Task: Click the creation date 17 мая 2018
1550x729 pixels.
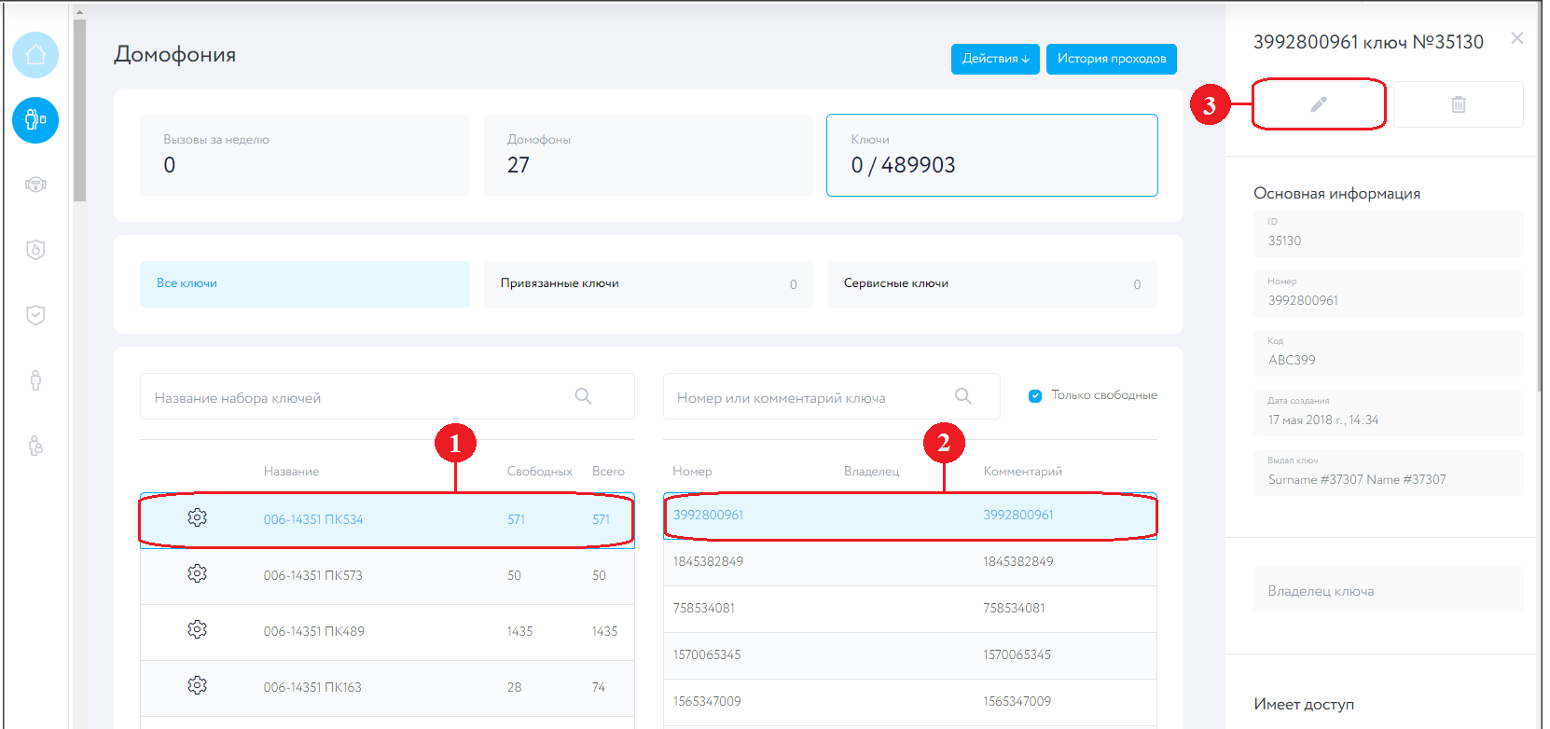Action: [1323, 420]
